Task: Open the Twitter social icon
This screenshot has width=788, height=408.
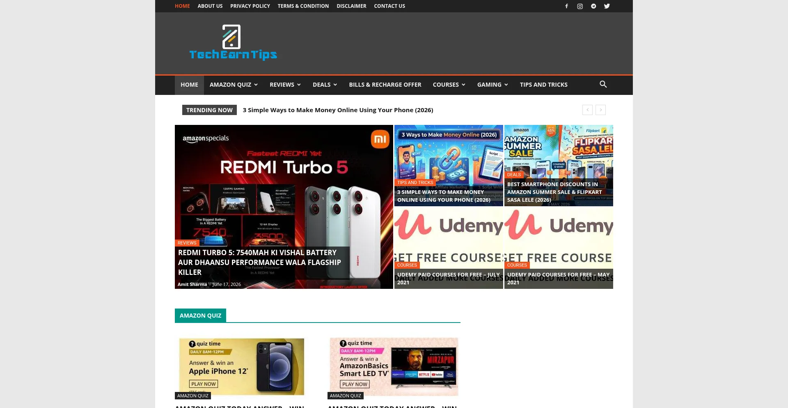Action: pos(607,6)
